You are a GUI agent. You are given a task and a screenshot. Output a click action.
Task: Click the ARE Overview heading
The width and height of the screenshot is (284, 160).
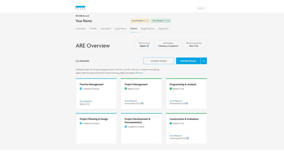pos(93,46)
